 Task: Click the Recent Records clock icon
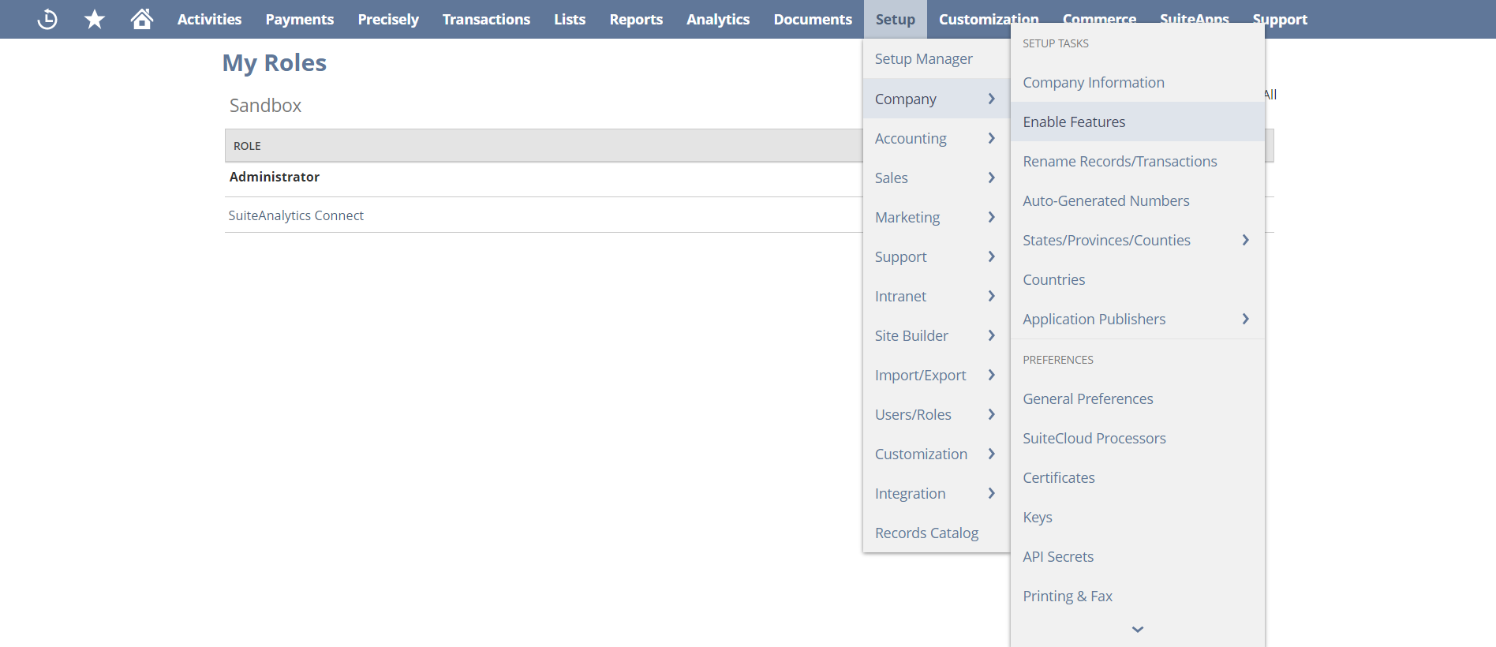coord(47,19)
